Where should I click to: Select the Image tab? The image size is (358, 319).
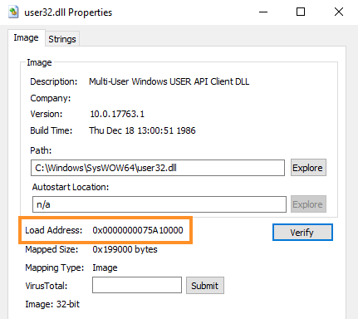(x=27, y=37)
